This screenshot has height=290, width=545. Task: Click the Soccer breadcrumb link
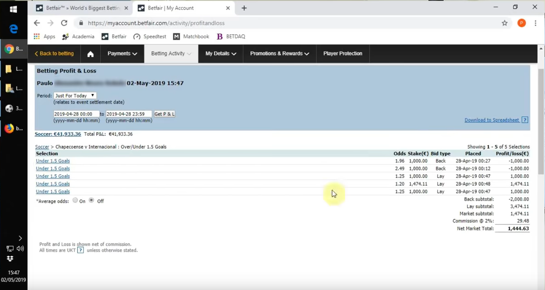click(x=42, y=147)
